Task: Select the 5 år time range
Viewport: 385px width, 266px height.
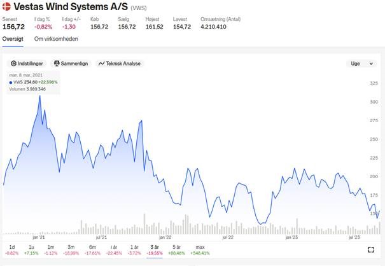Action: (x=176, y=250)
